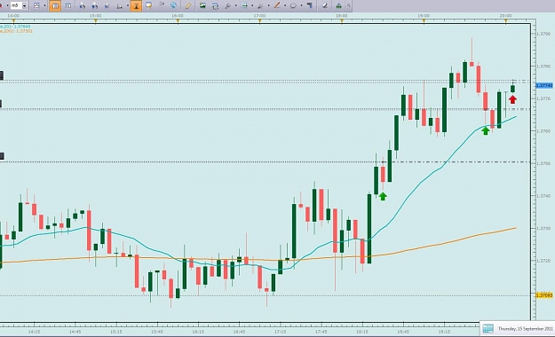Viewport: 555px width, 337px height.
Task: Click the blue globe toolbar icon
Action: pos(173,5)
